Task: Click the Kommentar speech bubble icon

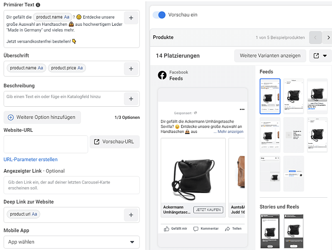Action: [196, 229]
